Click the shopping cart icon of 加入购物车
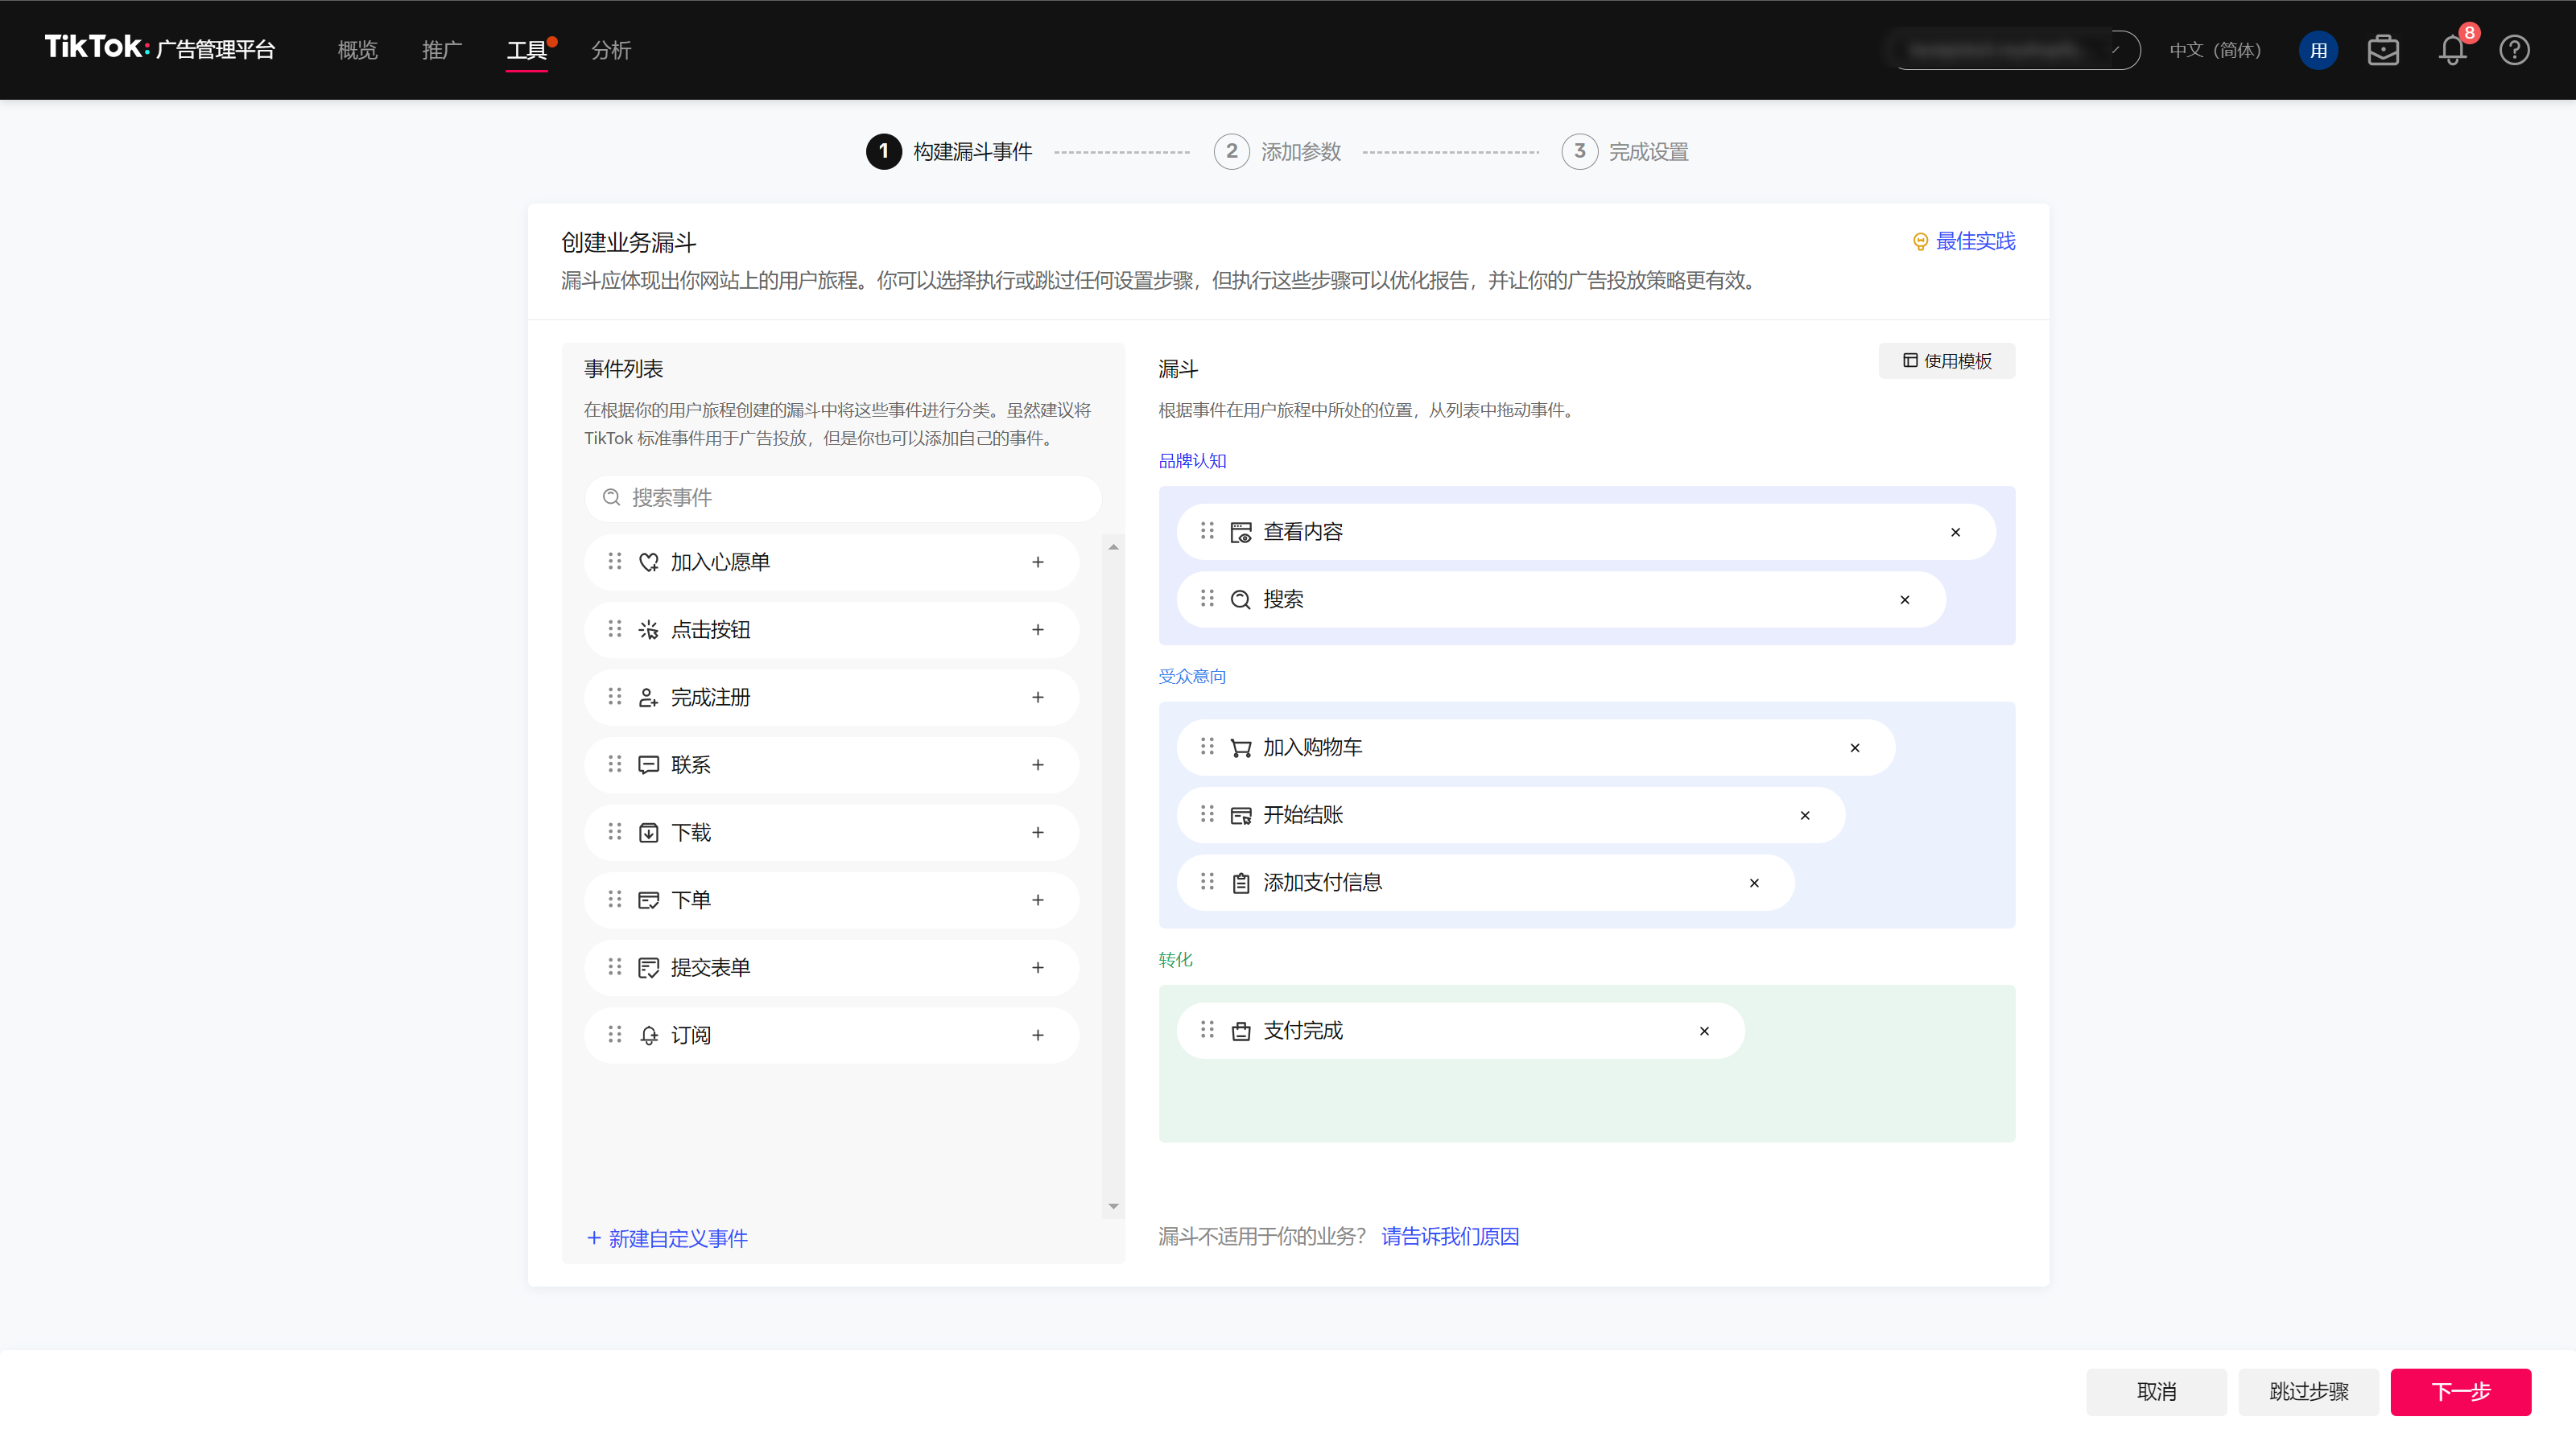Screen dimensions: 2576x1429 point(1241,747)
